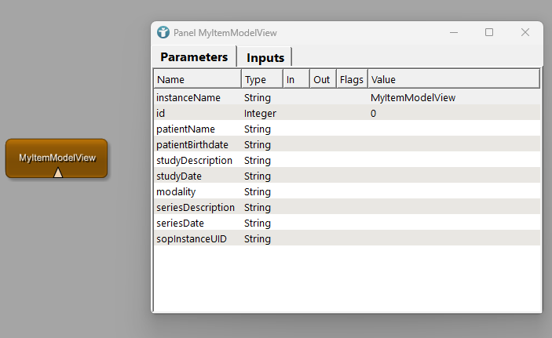The height and width of the screenshot is (338, 552).
Task: Click the modality value cell
Action: 453,191
